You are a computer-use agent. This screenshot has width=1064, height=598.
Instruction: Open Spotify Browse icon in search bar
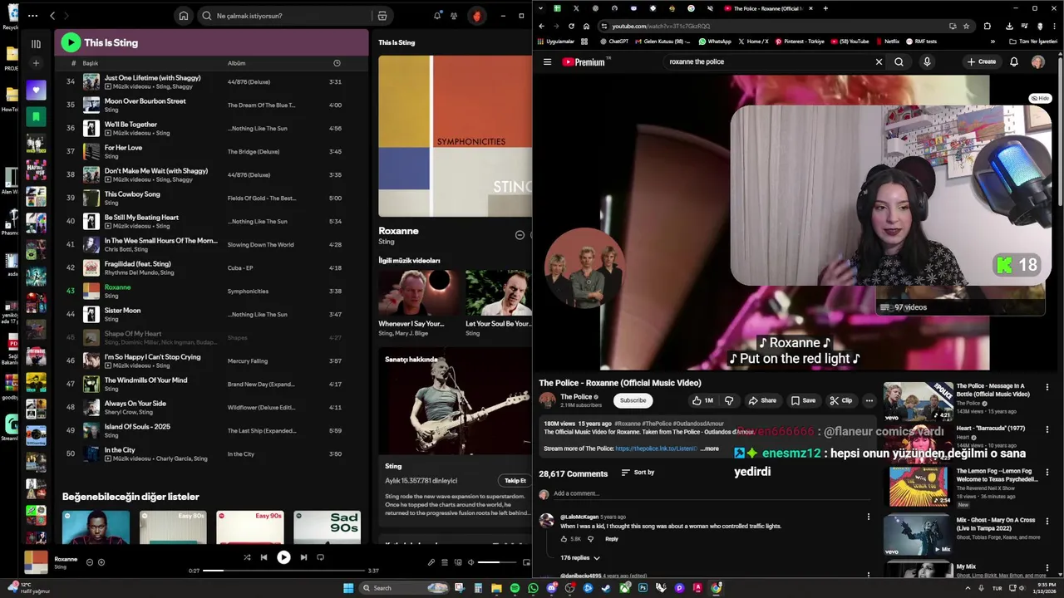tap(382, 16)
